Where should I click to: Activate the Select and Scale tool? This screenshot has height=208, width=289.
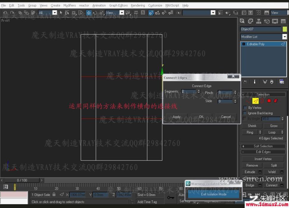pyautogui.click(x=102, y=13)
